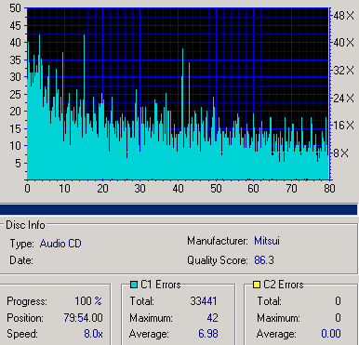Viewport: 359px width, 345px height.
Task: Click the yellow C2 Errors color swatch
Action: pos(257,285)
